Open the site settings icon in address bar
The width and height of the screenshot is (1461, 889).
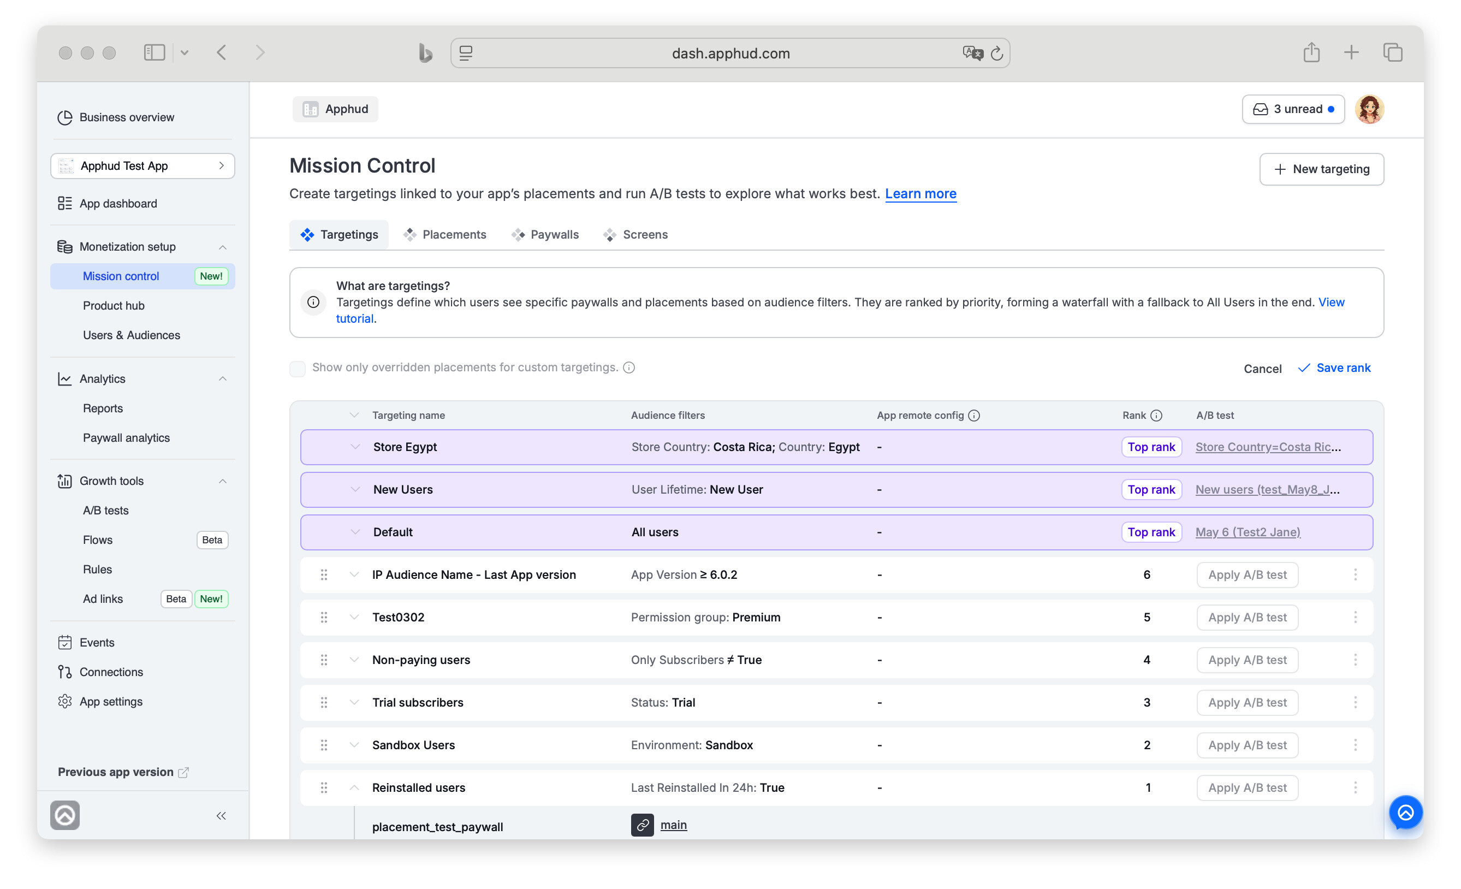click(x=466, y=54)
